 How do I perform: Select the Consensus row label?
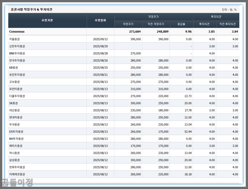click(17, 32)
